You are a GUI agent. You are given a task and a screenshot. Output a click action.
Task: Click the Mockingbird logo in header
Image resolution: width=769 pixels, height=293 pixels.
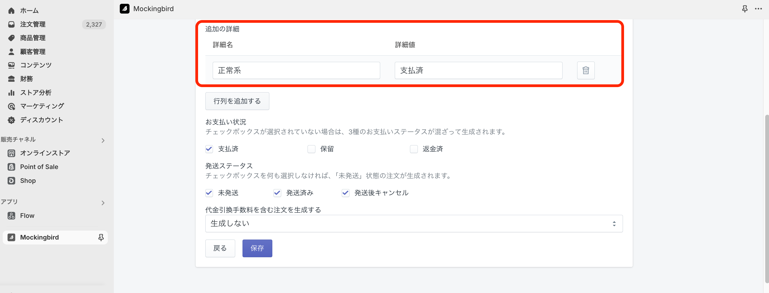[124, 9]
